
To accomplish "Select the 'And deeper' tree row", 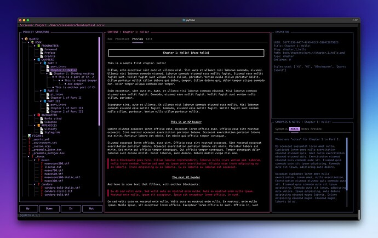I will (x=75, y=84).
